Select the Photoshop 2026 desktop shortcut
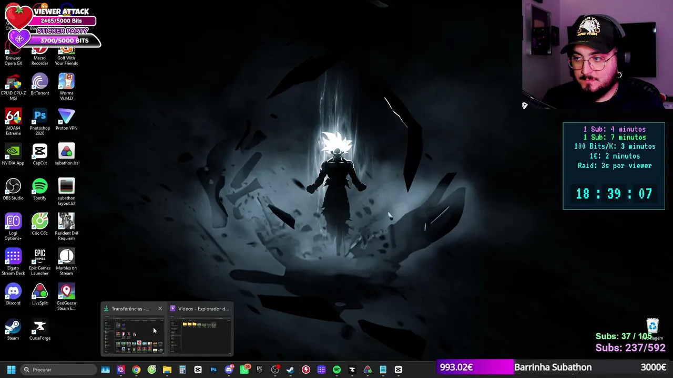Image resolution: width=673 pixels, height=378 pixels. click(39, 122)
